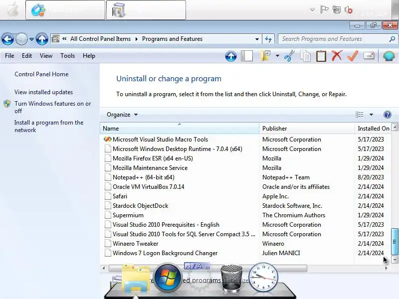Click the Action Center flag icon
This screenshot has width=399, height=299.
[324, 9]
